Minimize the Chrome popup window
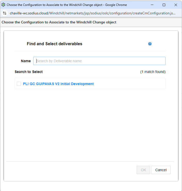182x191 pixels. pyautogui.click(x=152, y=5)
